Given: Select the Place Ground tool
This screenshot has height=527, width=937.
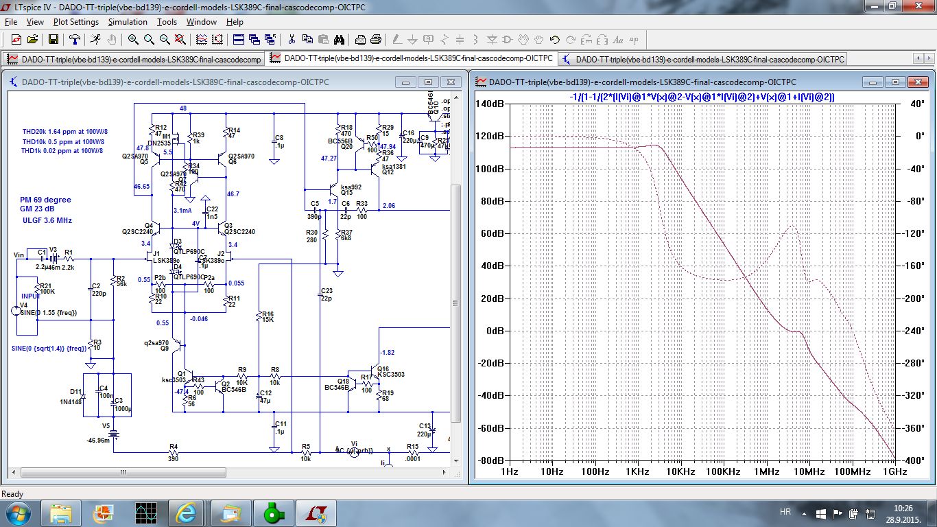Looking at the screenshot, I should (413, 40).
